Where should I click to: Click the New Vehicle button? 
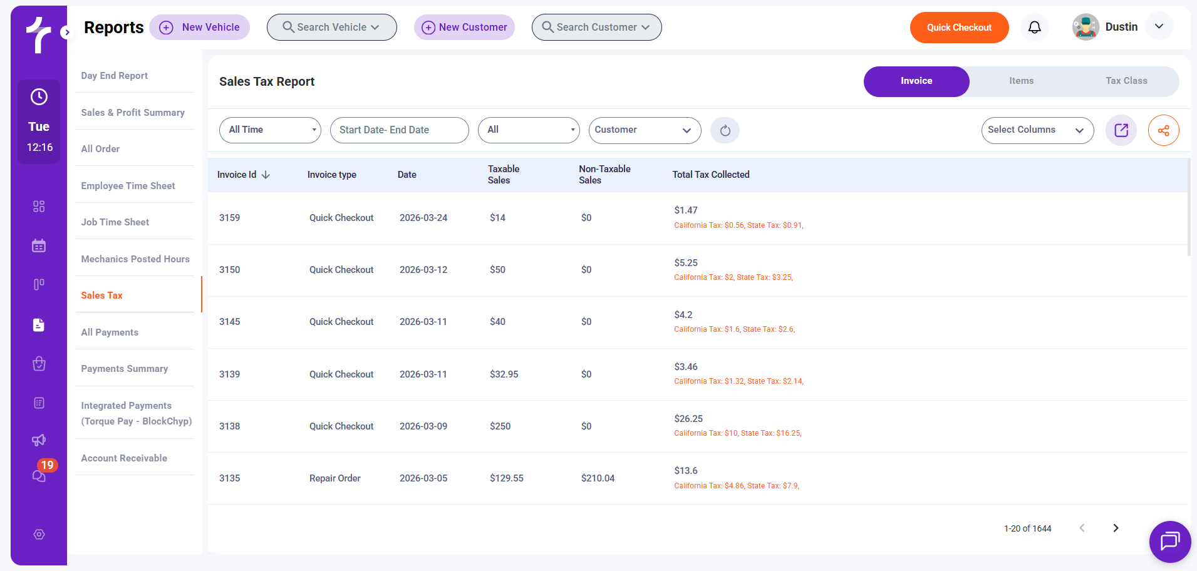point(199,28)
